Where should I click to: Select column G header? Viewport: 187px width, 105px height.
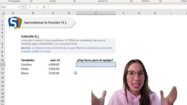click(x=139, y=13)
